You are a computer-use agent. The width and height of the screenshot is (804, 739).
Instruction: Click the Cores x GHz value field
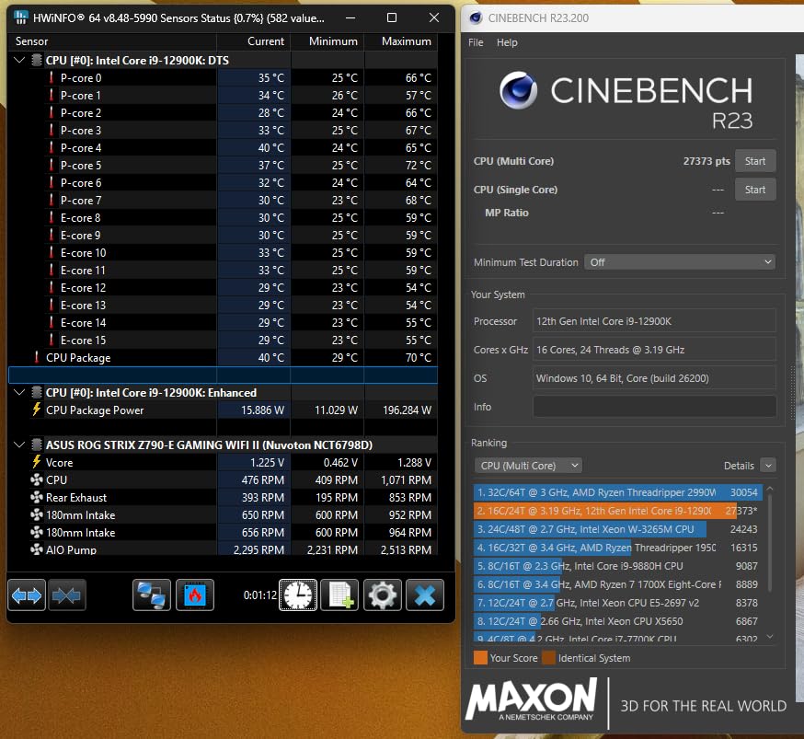pyautogui.click(x=654, y=350)
